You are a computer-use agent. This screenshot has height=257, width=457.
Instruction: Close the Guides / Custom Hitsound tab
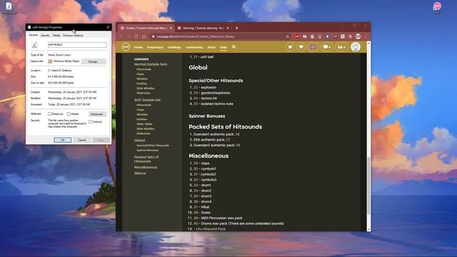coord(171,28)
